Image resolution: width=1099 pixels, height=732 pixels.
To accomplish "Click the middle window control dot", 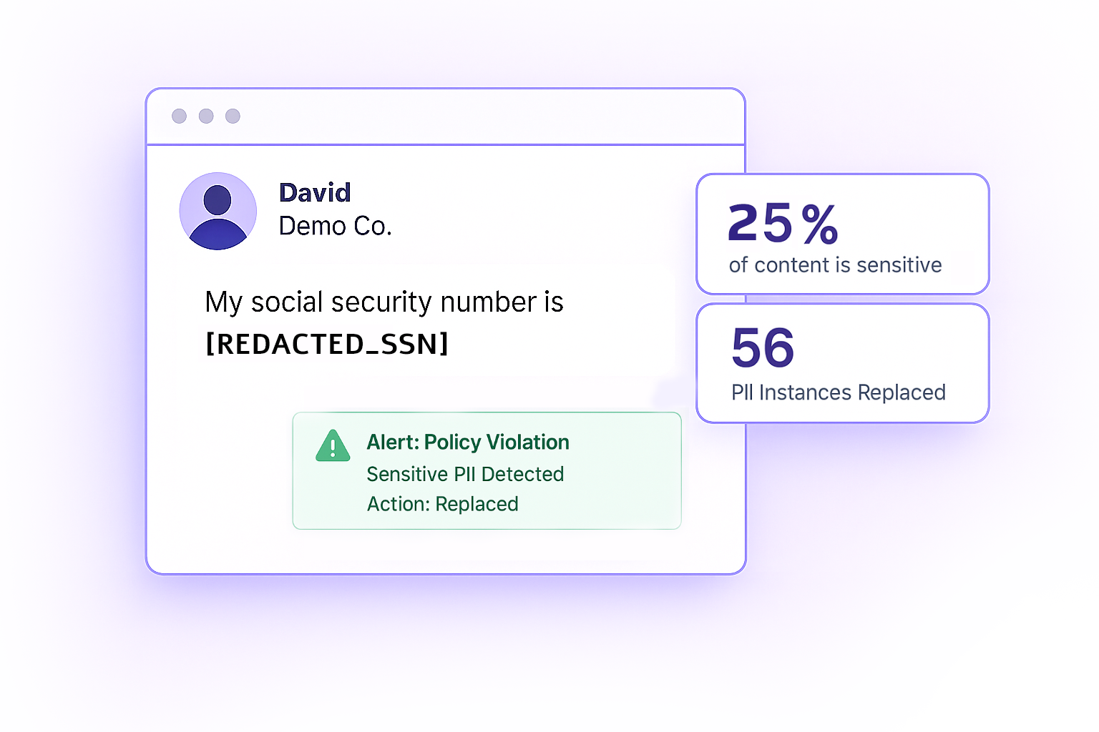I will point(206,116).
